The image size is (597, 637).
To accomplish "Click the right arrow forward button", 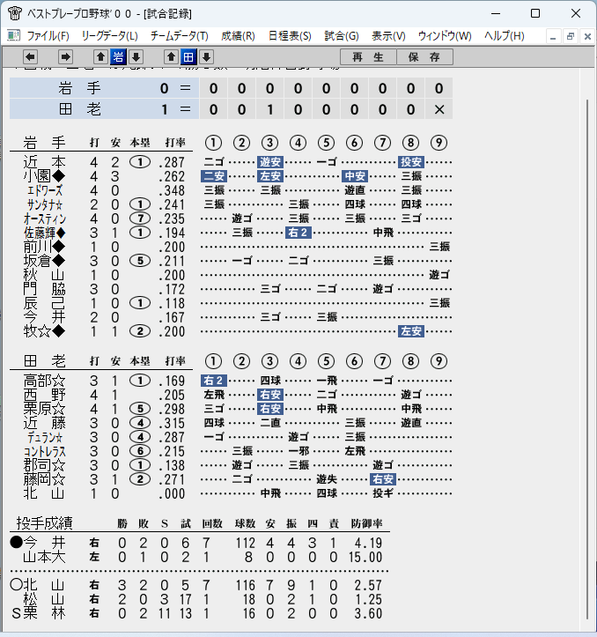I will tap(65, 57).
